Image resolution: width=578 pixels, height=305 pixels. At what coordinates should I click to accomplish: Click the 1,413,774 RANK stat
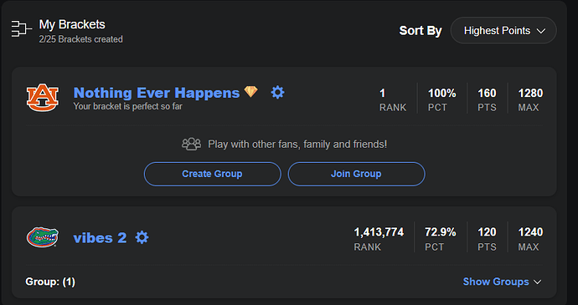(379, 239)
